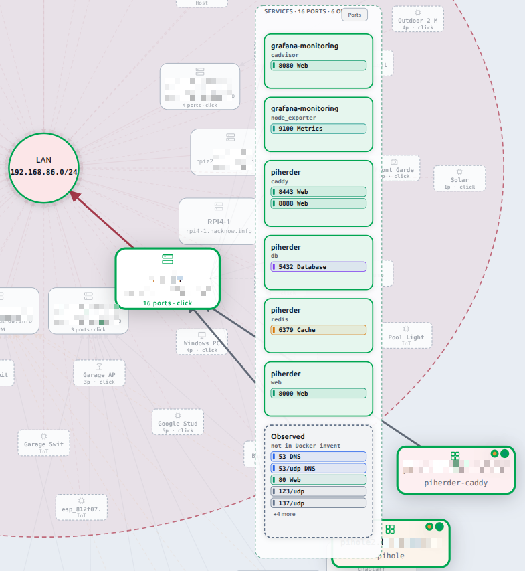Select the grafana-monitoring cadvisor card title

304,46
